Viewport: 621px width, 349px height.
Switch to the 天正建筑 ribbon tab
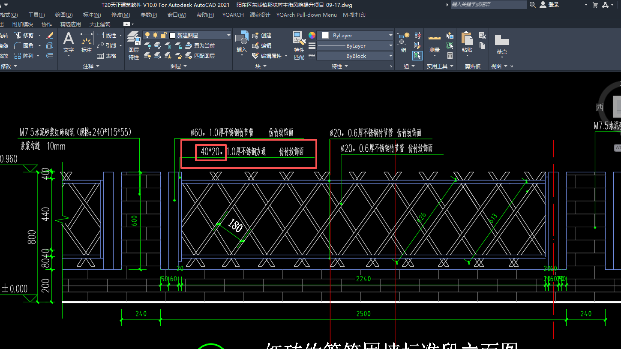pyautogui.click(x=99, y=24)
